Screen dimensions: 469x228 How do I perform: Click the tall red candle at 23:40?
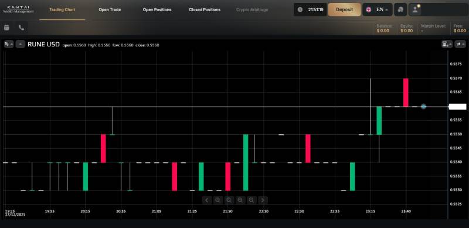(x=406, y=93)
